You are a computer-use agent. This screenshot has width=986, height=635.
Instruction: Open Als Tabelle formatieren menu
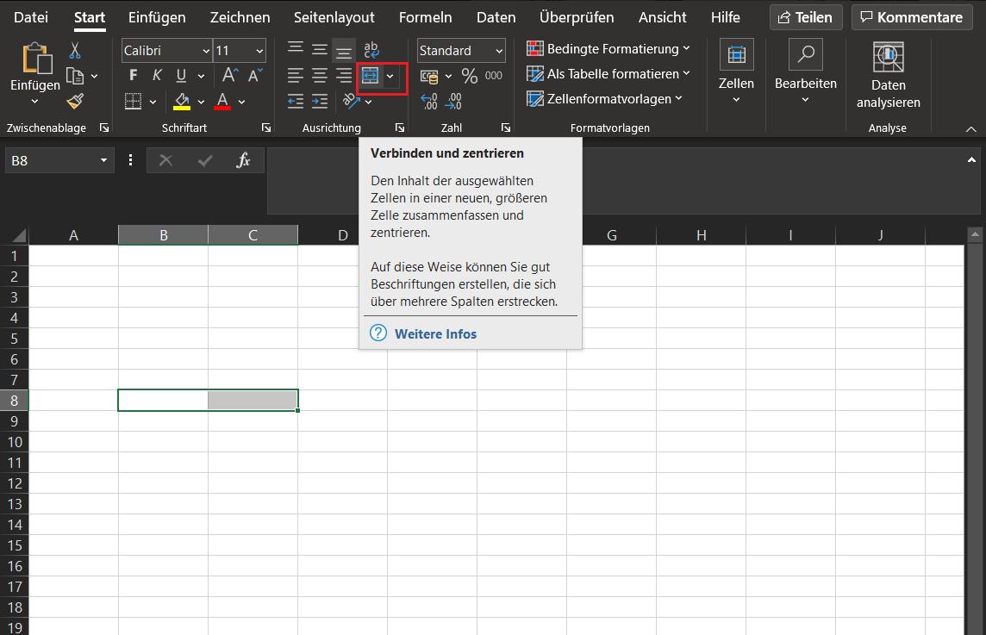pyautogui.click(x=608, y=73)
